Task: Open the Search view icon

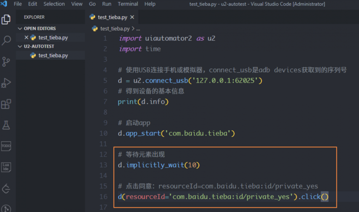Action: 6,40
